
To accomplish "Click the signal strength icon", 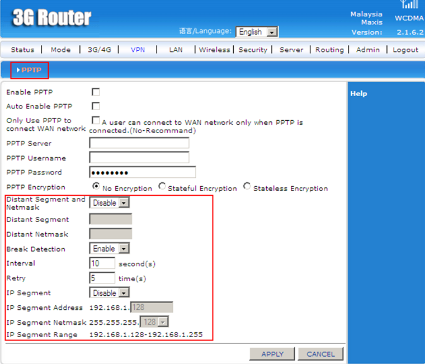I will [x=409, y=5].
